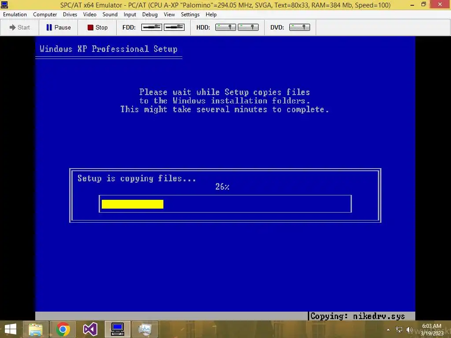
Task: Open File Explorer from the taskbar
Action: click(x=35, y=329)
